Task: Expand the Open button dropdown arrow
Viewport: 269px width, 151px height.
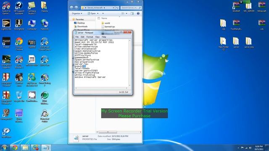Action: [98, 13]
